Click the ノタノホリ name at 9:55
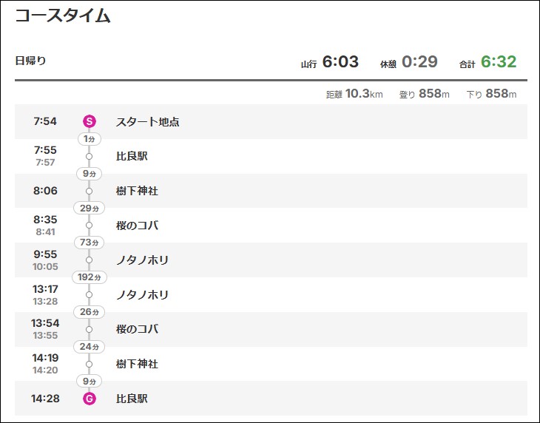Screen dimensions: 540x423 point(142,260)
